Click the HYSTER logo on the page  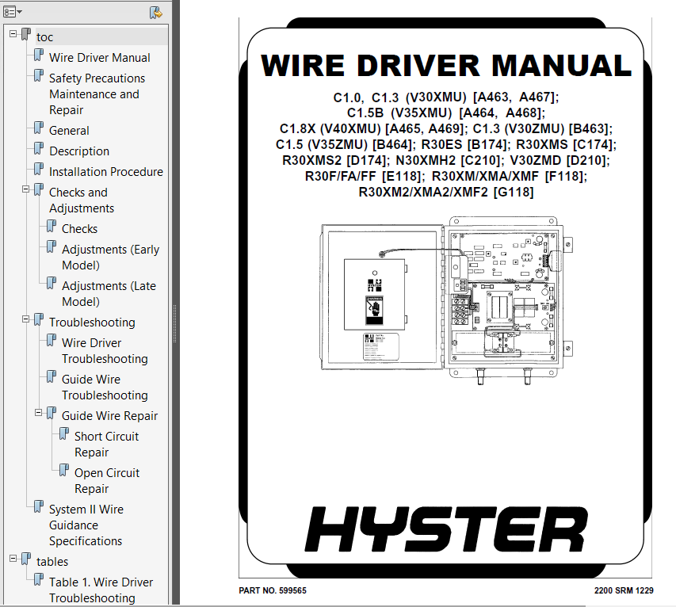coord(447,530)
